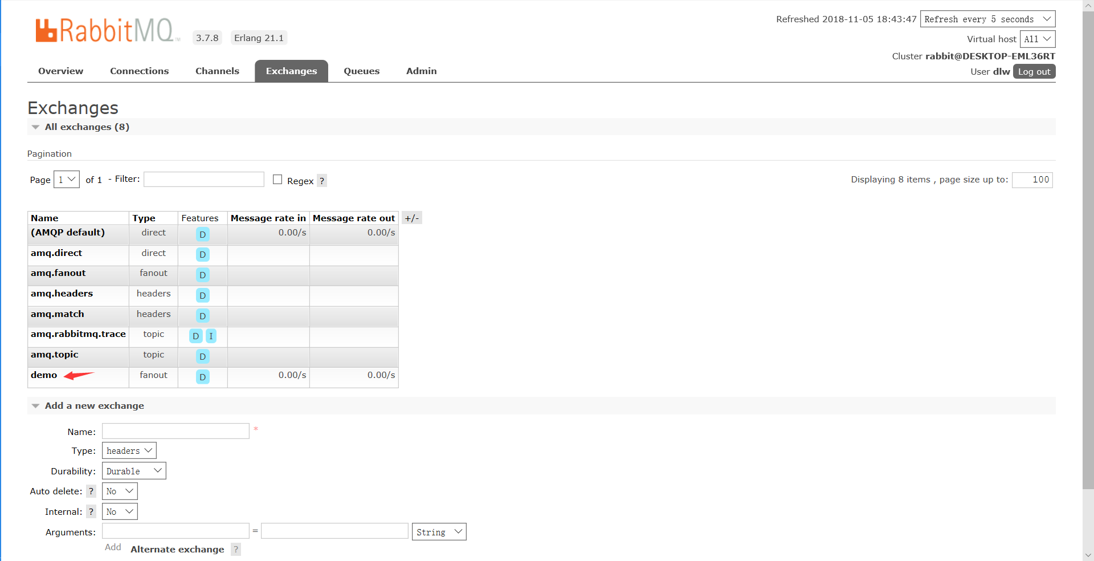This screenshot has height=561, width=1094.
Task: Open the amq.headers exchange
Action: (x=62, y=294)
